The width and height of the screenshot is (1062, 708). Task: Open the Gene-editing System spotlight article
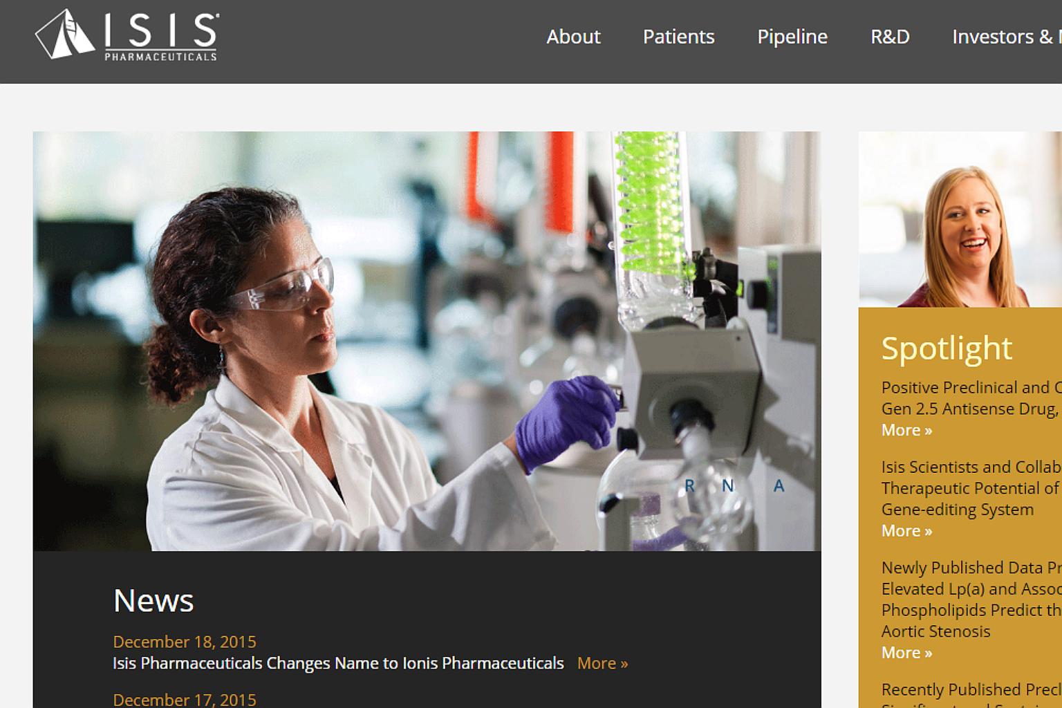(x=971, y=488)
